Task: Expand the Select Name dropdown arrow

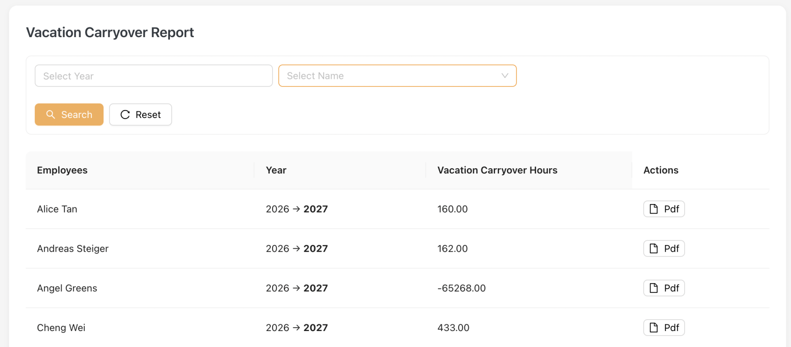Action: [x=505, y=76]
